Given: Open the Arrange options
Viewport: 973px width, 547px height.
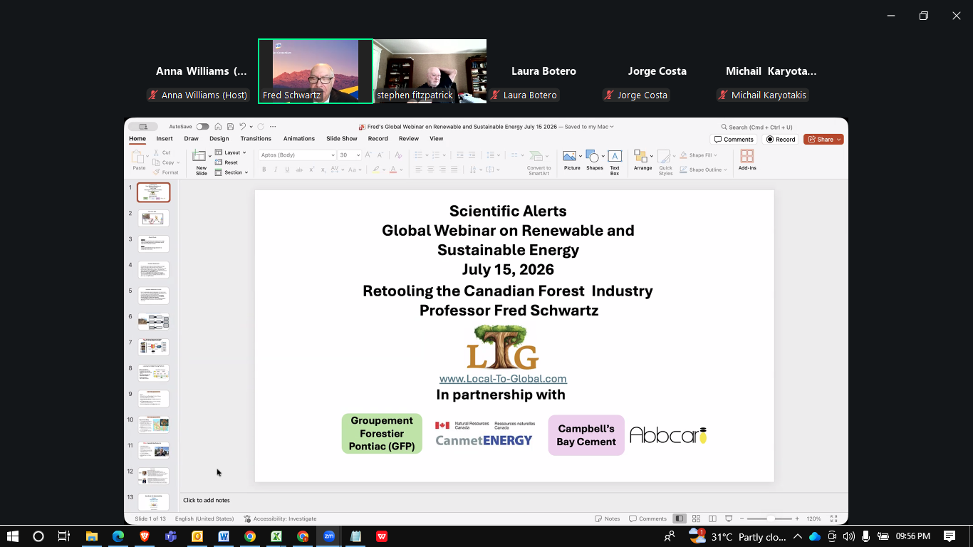Looking at the screenshot, I should point(642,161).
